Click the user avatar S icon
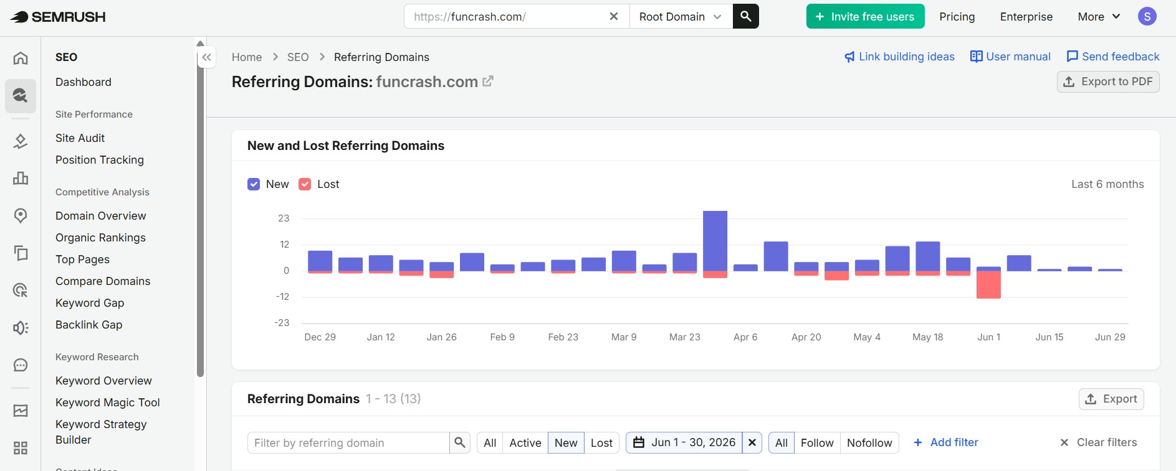Image resolution: width=1176 pixels, height=471 pixels. (x=1147, y=16)
